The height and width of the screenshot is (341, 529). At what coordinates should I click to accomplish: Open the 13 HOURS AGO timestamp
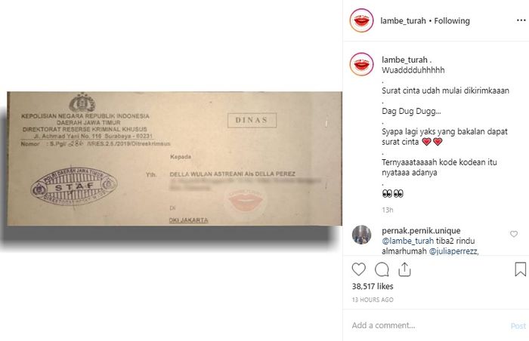[x=373, y=300]
